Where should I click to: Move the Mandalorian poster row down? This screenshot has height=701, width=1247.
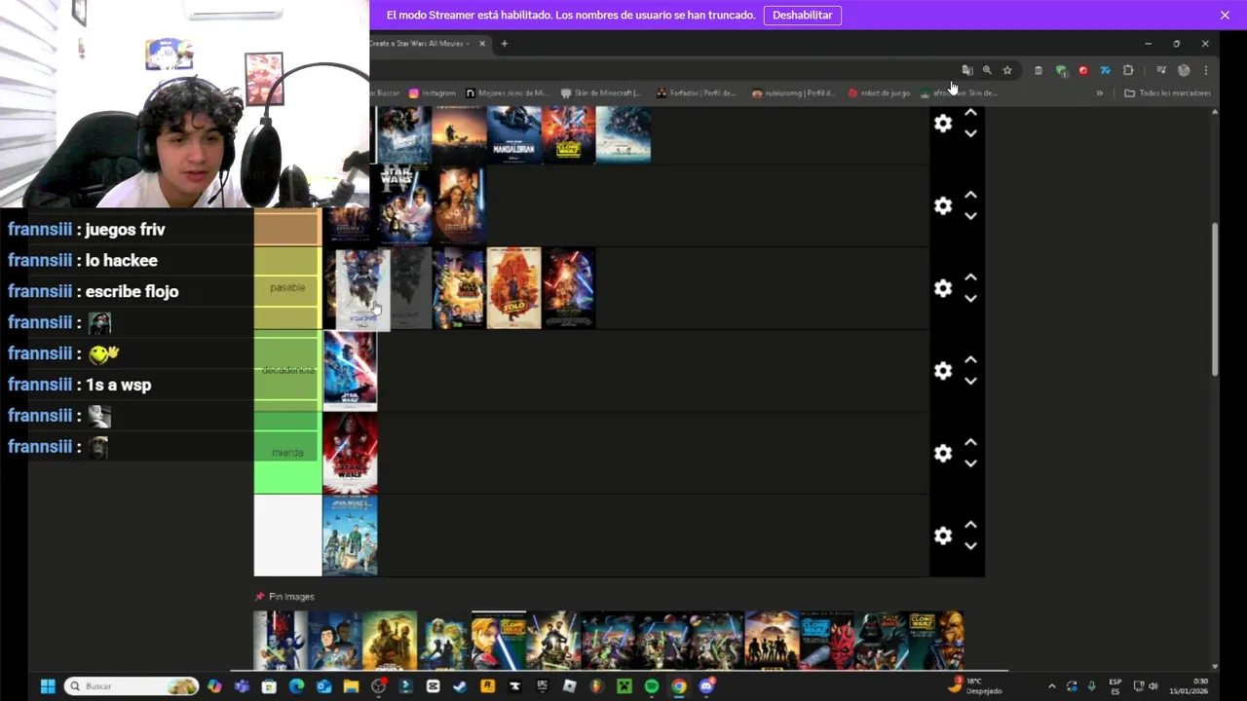click(x=970, y=134)
